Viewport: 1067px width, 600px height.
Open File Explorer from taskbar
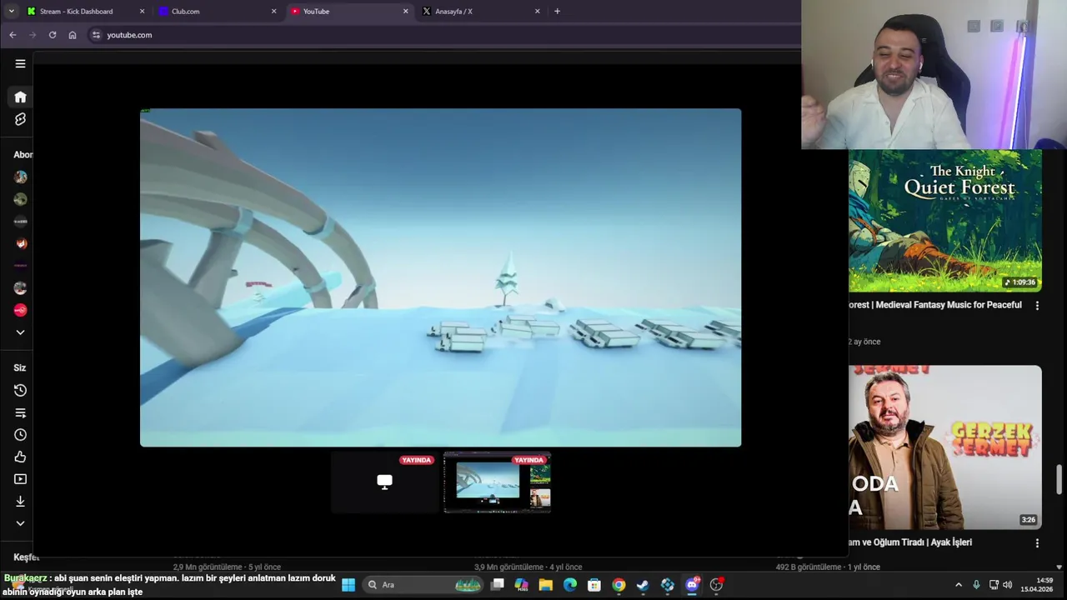coord(545,585)
